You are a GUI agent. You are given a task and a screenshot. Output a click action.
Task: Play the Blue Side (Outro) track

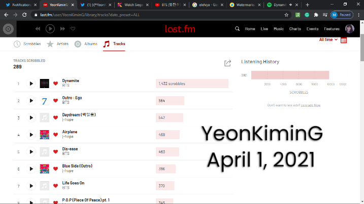coord(31,169)
